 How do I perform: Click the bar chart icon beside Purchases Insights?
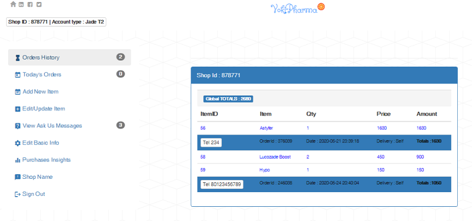[17, 160]
